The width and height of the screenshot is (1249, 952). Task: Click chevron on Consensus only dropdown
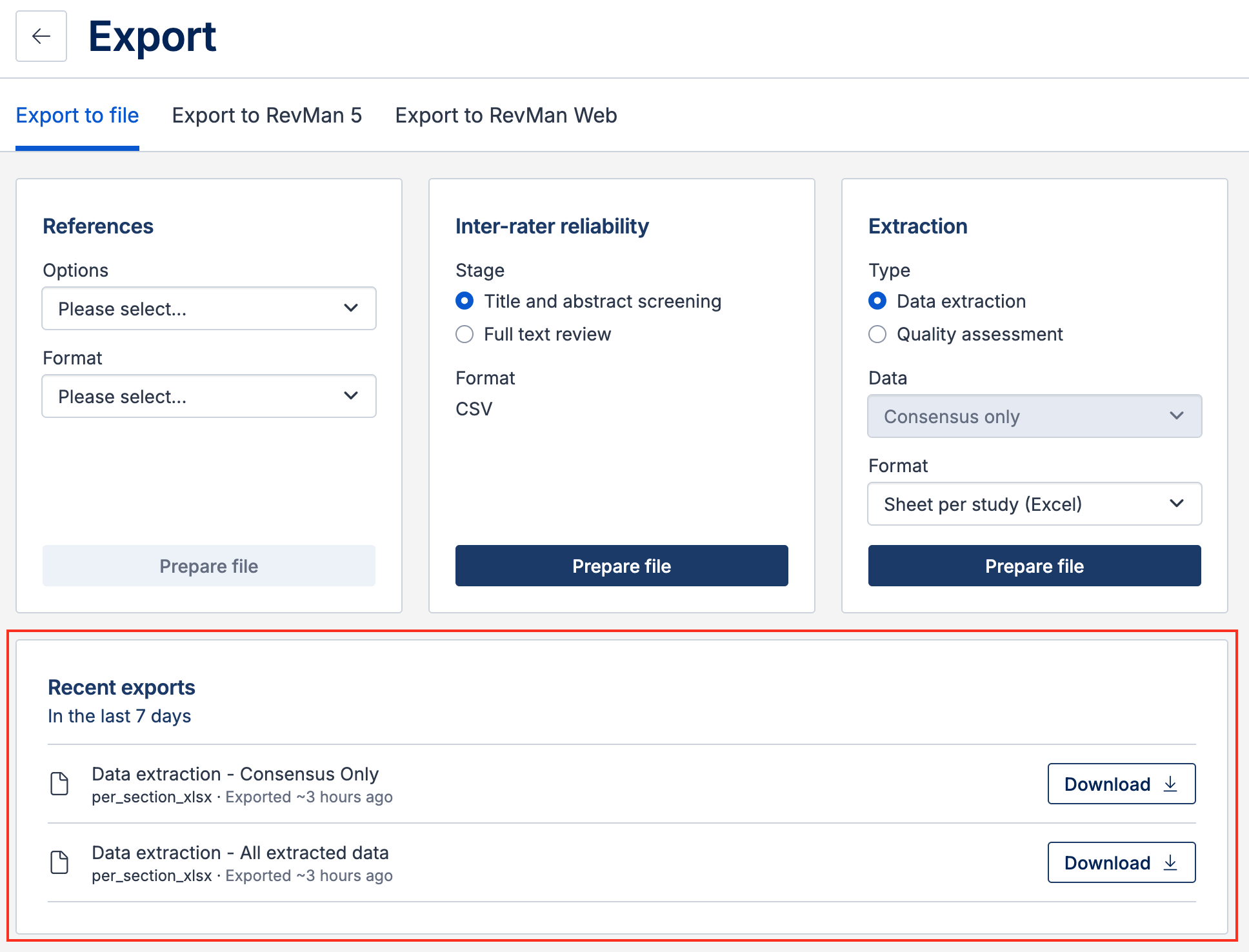(1176, 416)
